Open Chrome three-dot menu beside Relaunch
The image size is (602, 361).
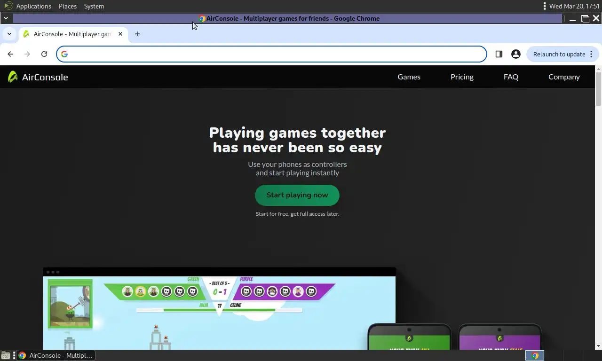pyautogui.click(x=591, y=54)
